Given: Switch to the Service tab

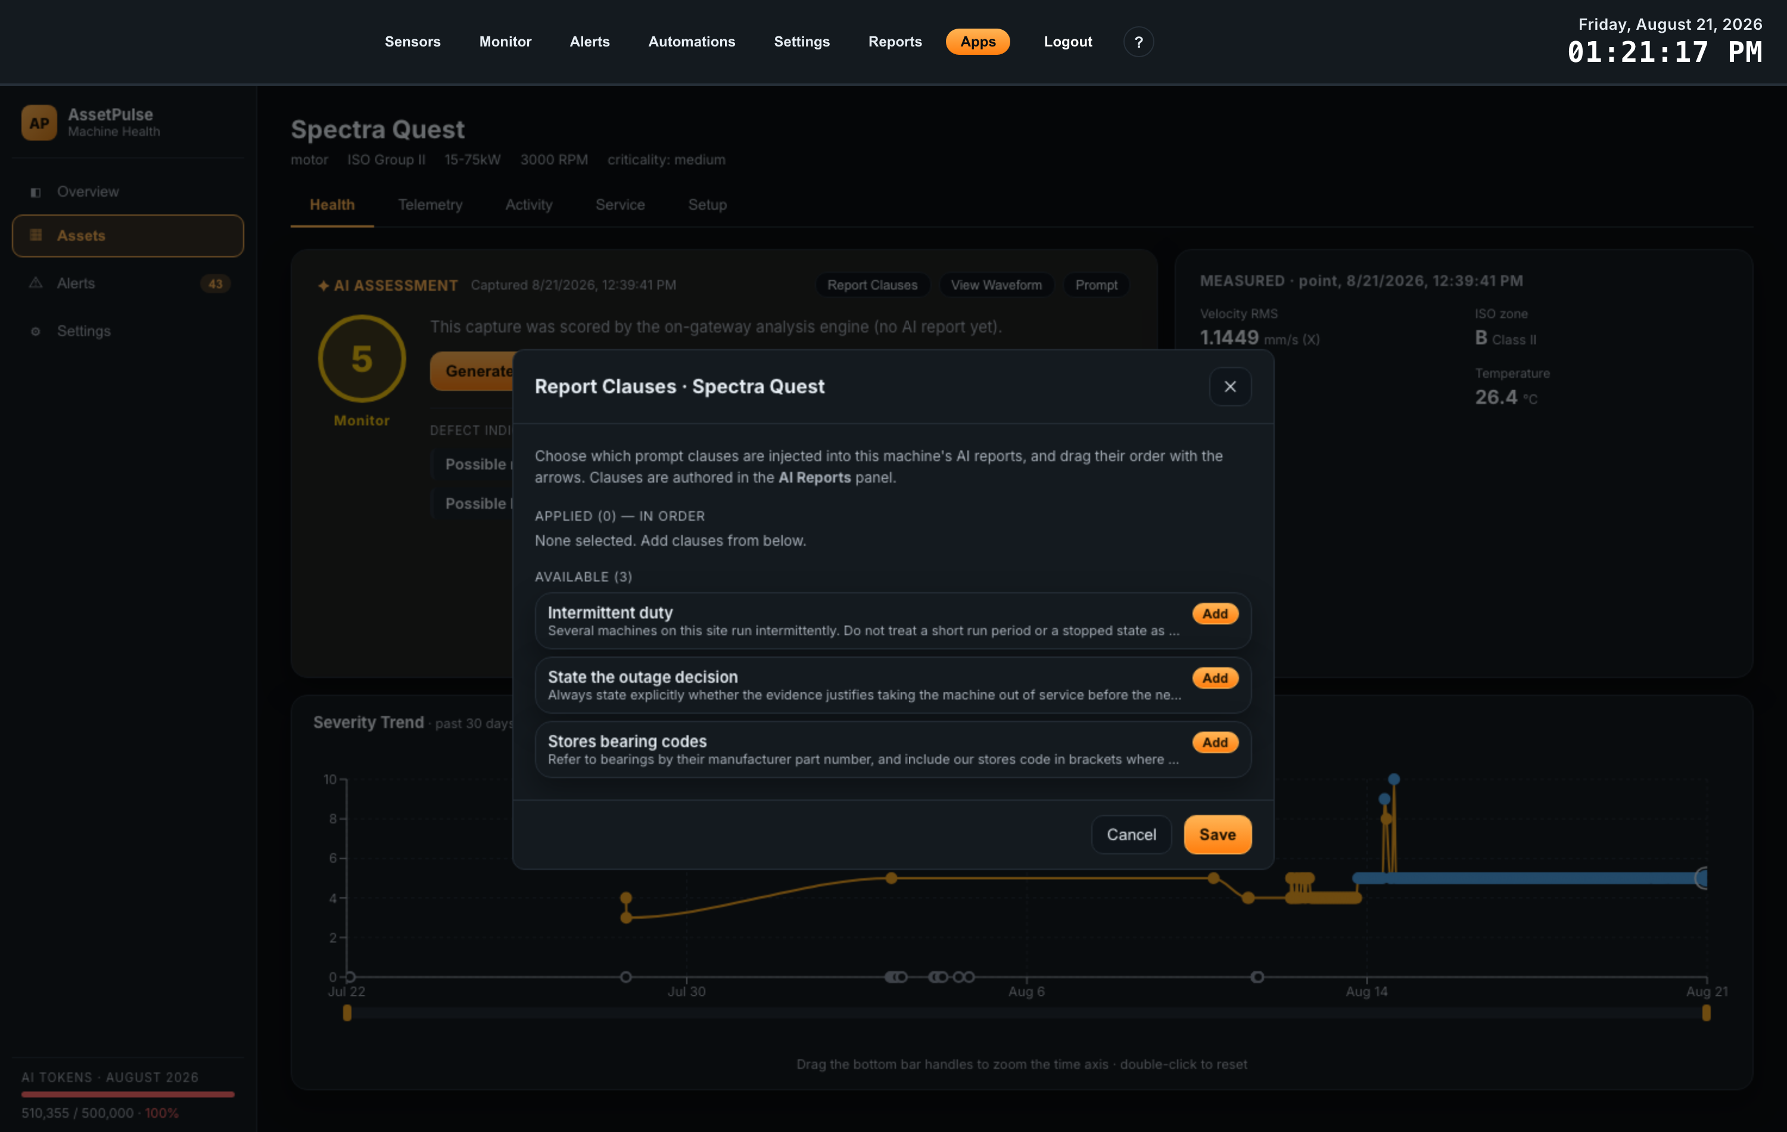Looking at the screenshot, I should click(621, 205).
